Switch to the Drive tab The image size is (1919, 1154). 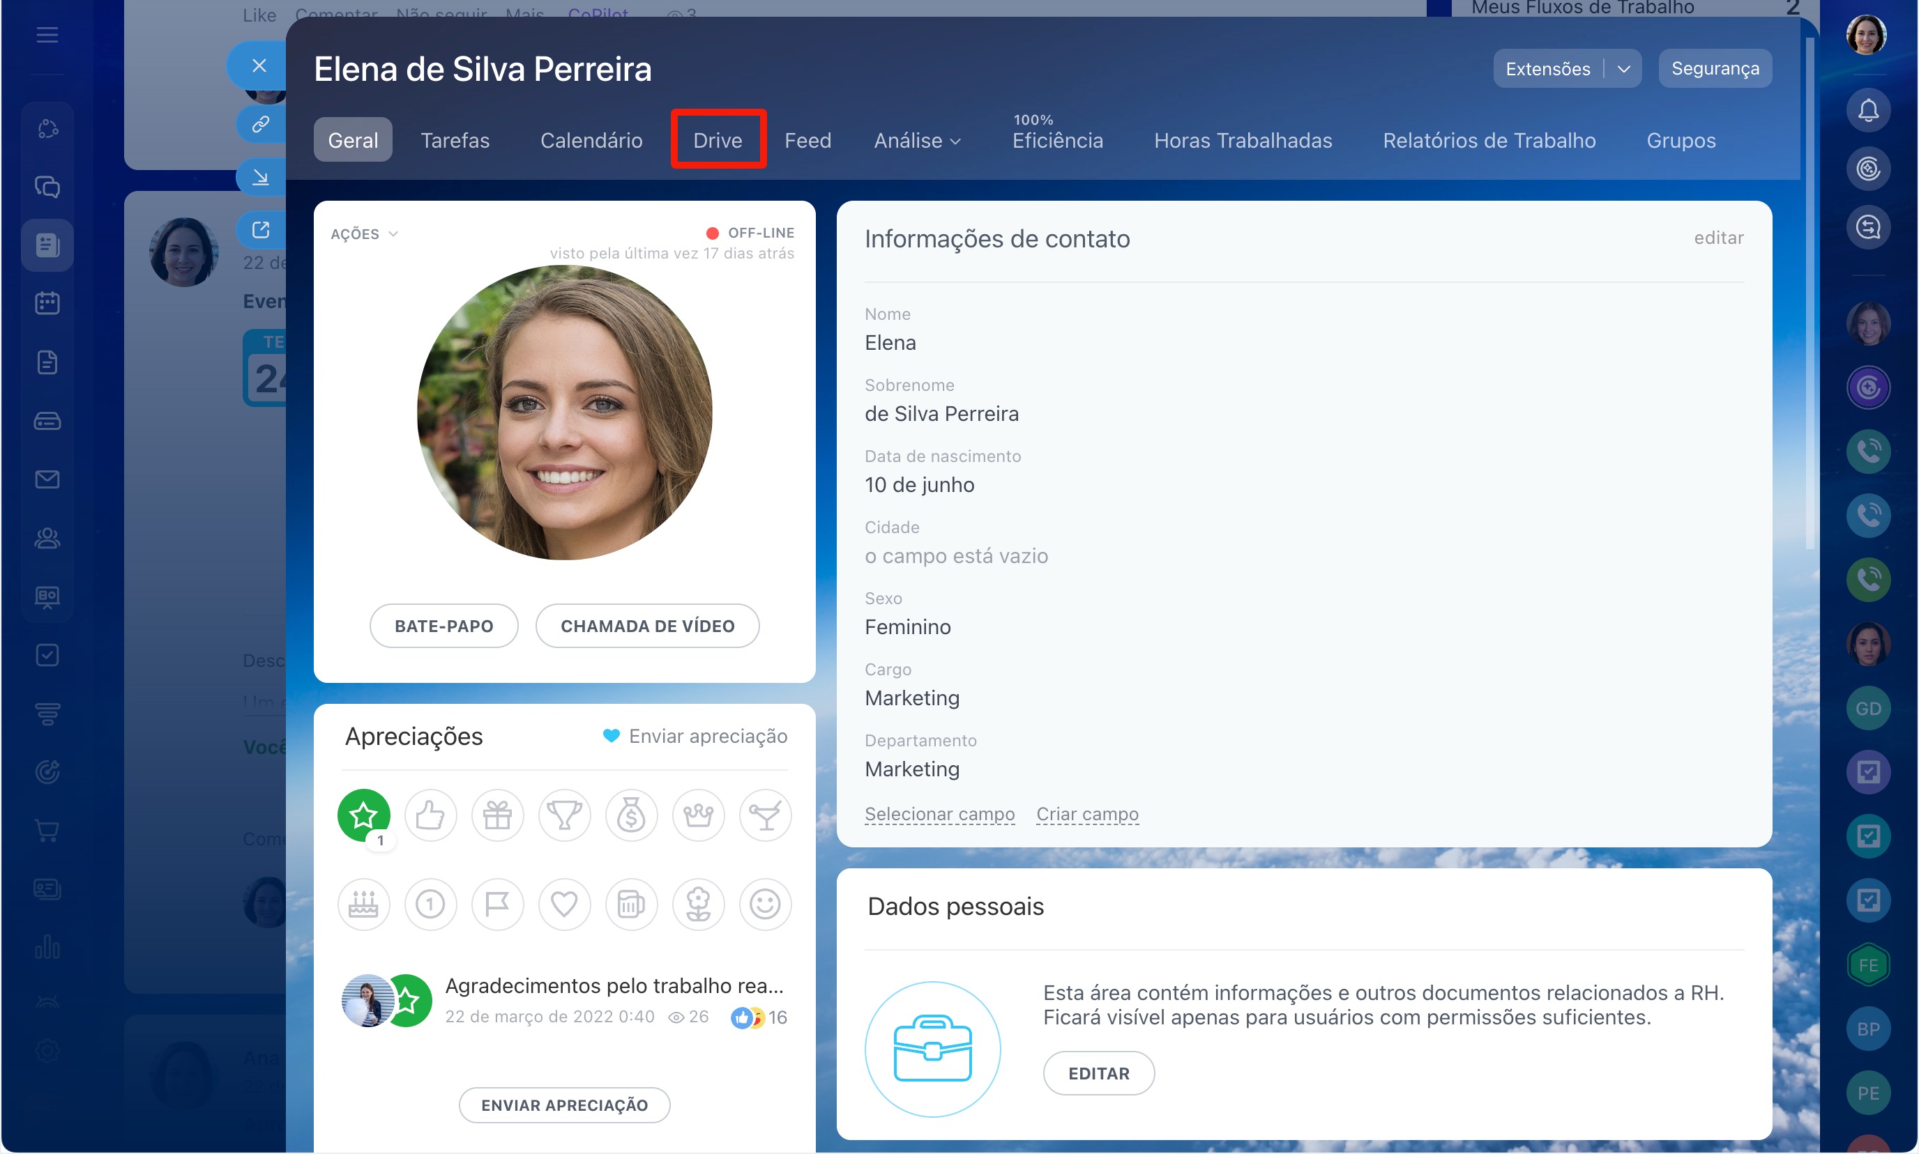click(718, 141)
